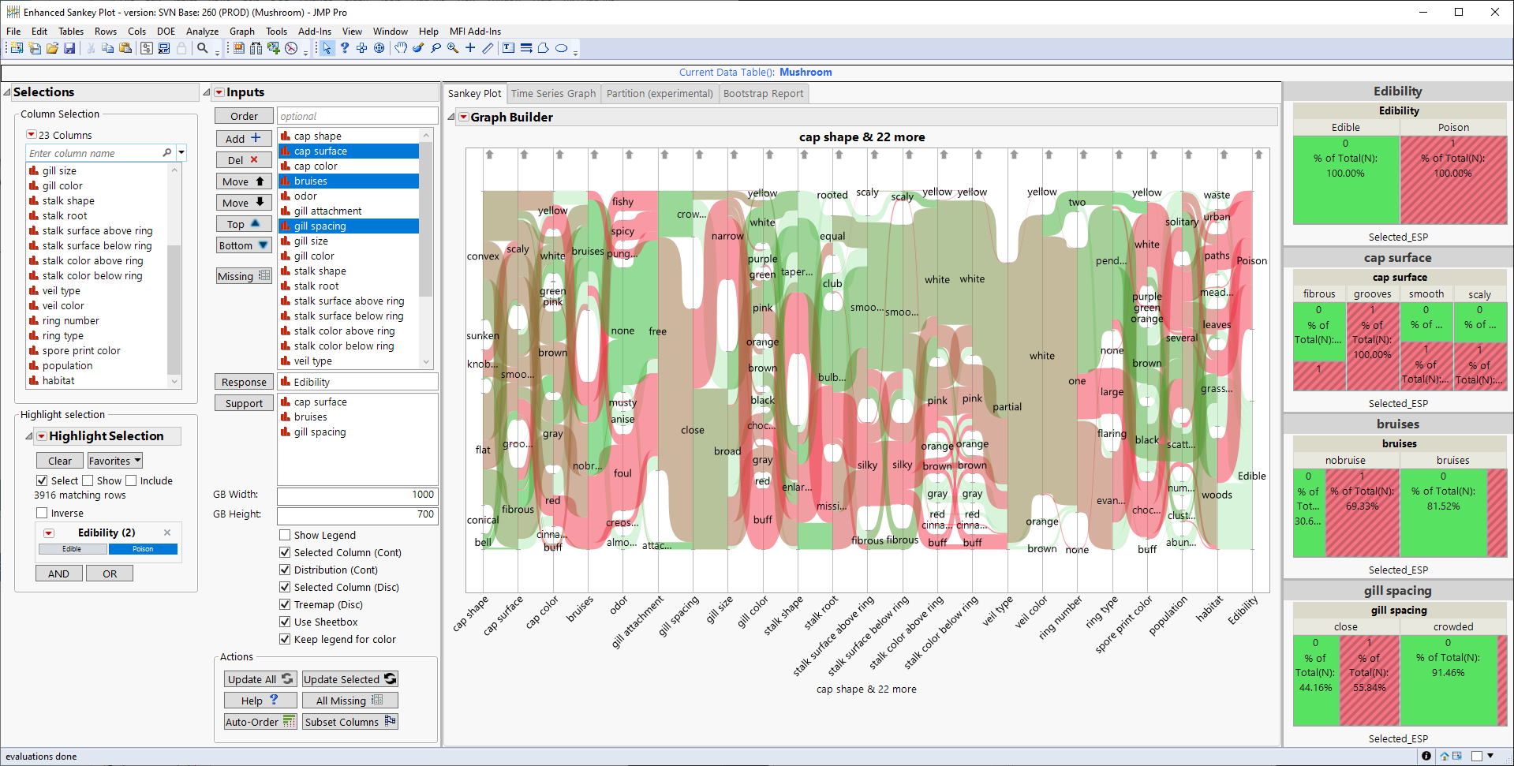
Task: Activate the Crosshairs tool
Action: click(470, 48)
